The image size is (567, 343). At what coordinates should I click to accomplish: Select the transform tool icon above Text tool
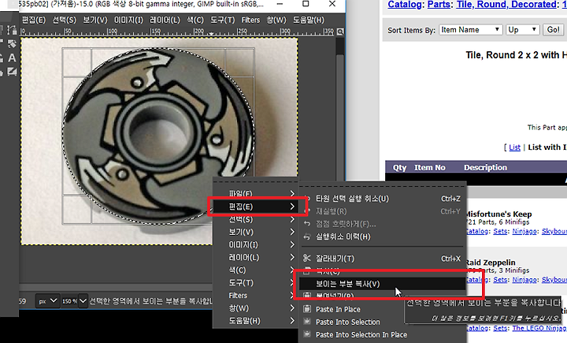[12, 44]
